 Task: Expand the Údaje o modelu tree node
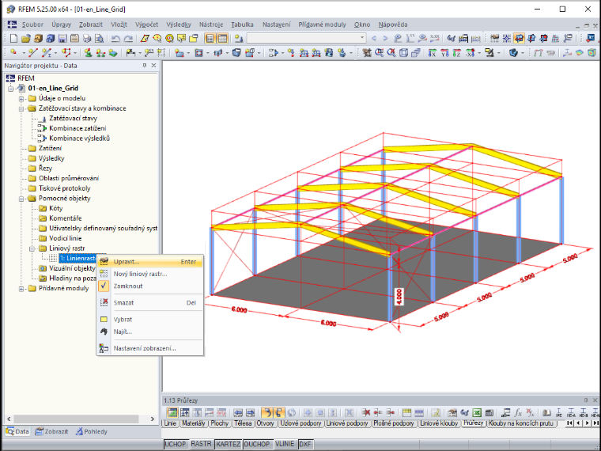(x=21, y=99)
